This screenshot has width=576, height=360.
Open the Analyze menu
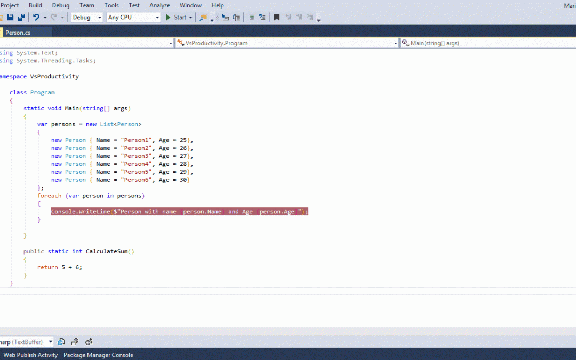tap(159, 5)
